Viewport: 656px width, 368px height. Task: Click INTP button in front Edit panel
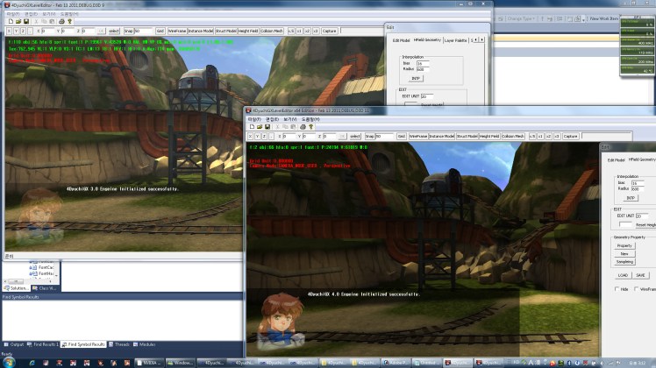(631, 198)
